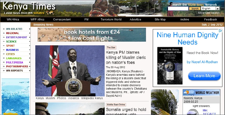Click the double-arrow icon beside WN RELATED

coord(4,29)
